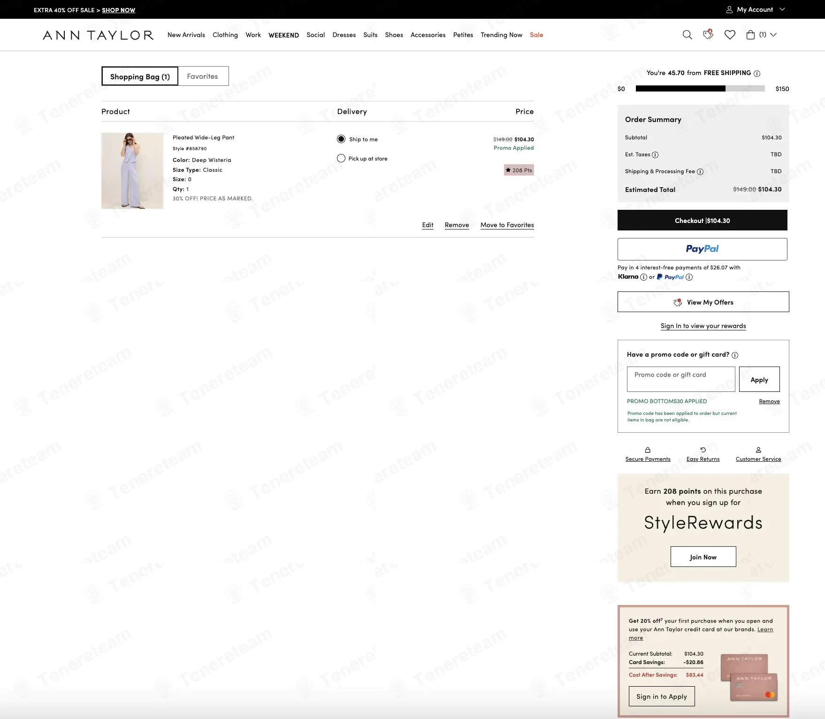Viewport: 825px width, 719px height.
Task: Expand the bag dropdown chevron
Action: (x=773, y=35)
